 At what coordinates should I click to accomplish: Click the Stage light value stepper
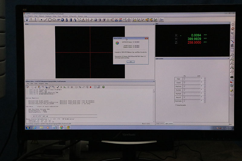(205, 79)
